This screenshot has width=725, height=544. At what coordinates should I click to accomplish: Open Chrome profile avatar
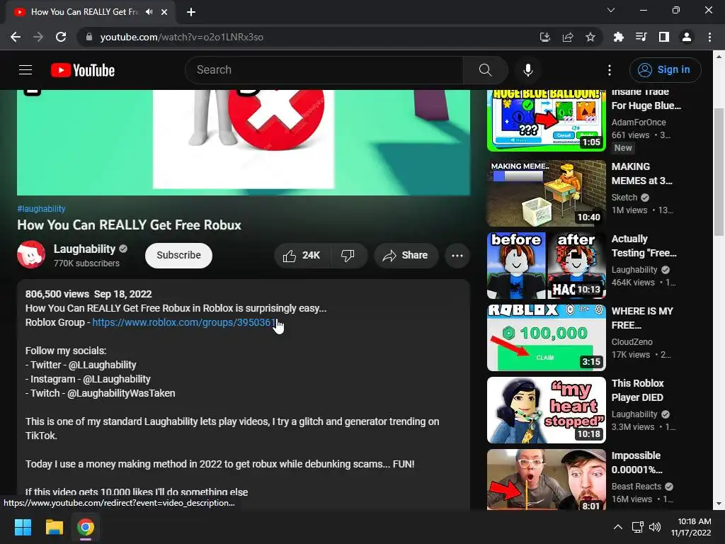pos(687,37)
